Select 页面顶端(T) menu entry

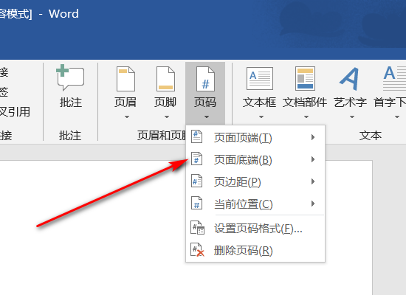point(255,137)
